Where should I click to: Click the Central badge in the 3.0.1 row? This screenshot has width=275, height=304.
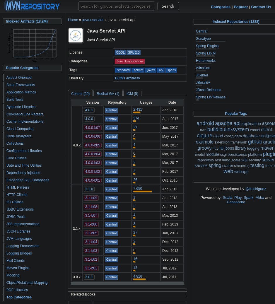click(x=111, y=277)
